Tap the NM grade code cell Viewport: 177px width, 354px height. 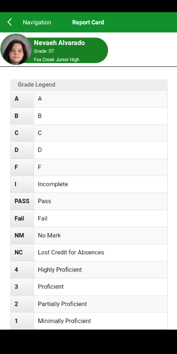[x=22, y=236]
